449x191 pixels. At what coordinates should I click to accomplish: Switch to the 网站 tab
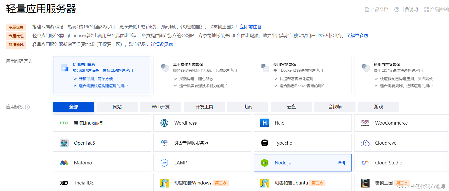(117, 107)
